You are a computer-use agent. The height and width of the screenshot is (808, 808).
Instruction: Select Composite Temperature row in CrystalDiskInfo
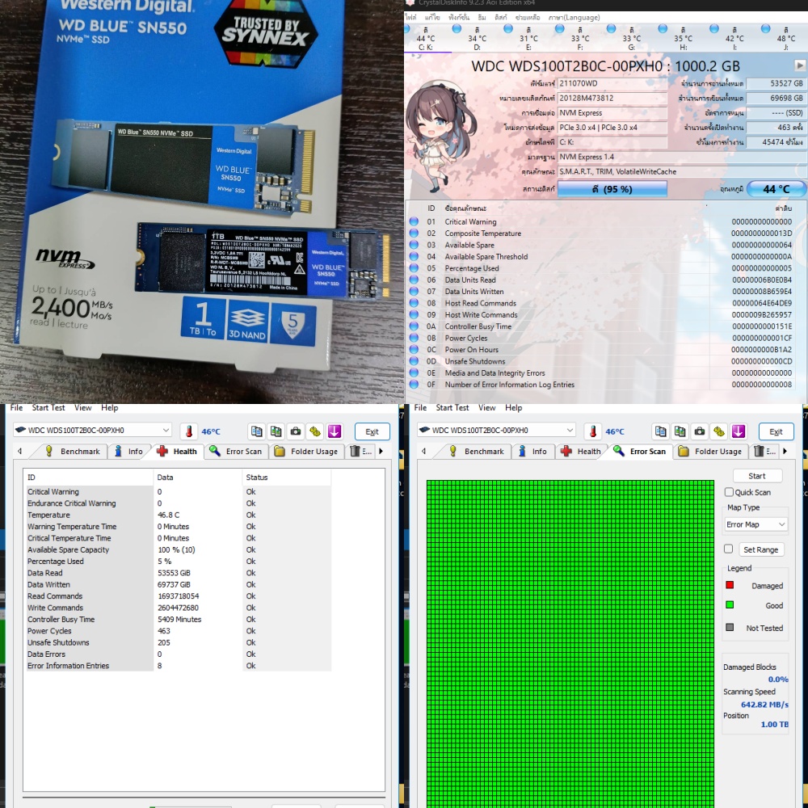point(601,234)
